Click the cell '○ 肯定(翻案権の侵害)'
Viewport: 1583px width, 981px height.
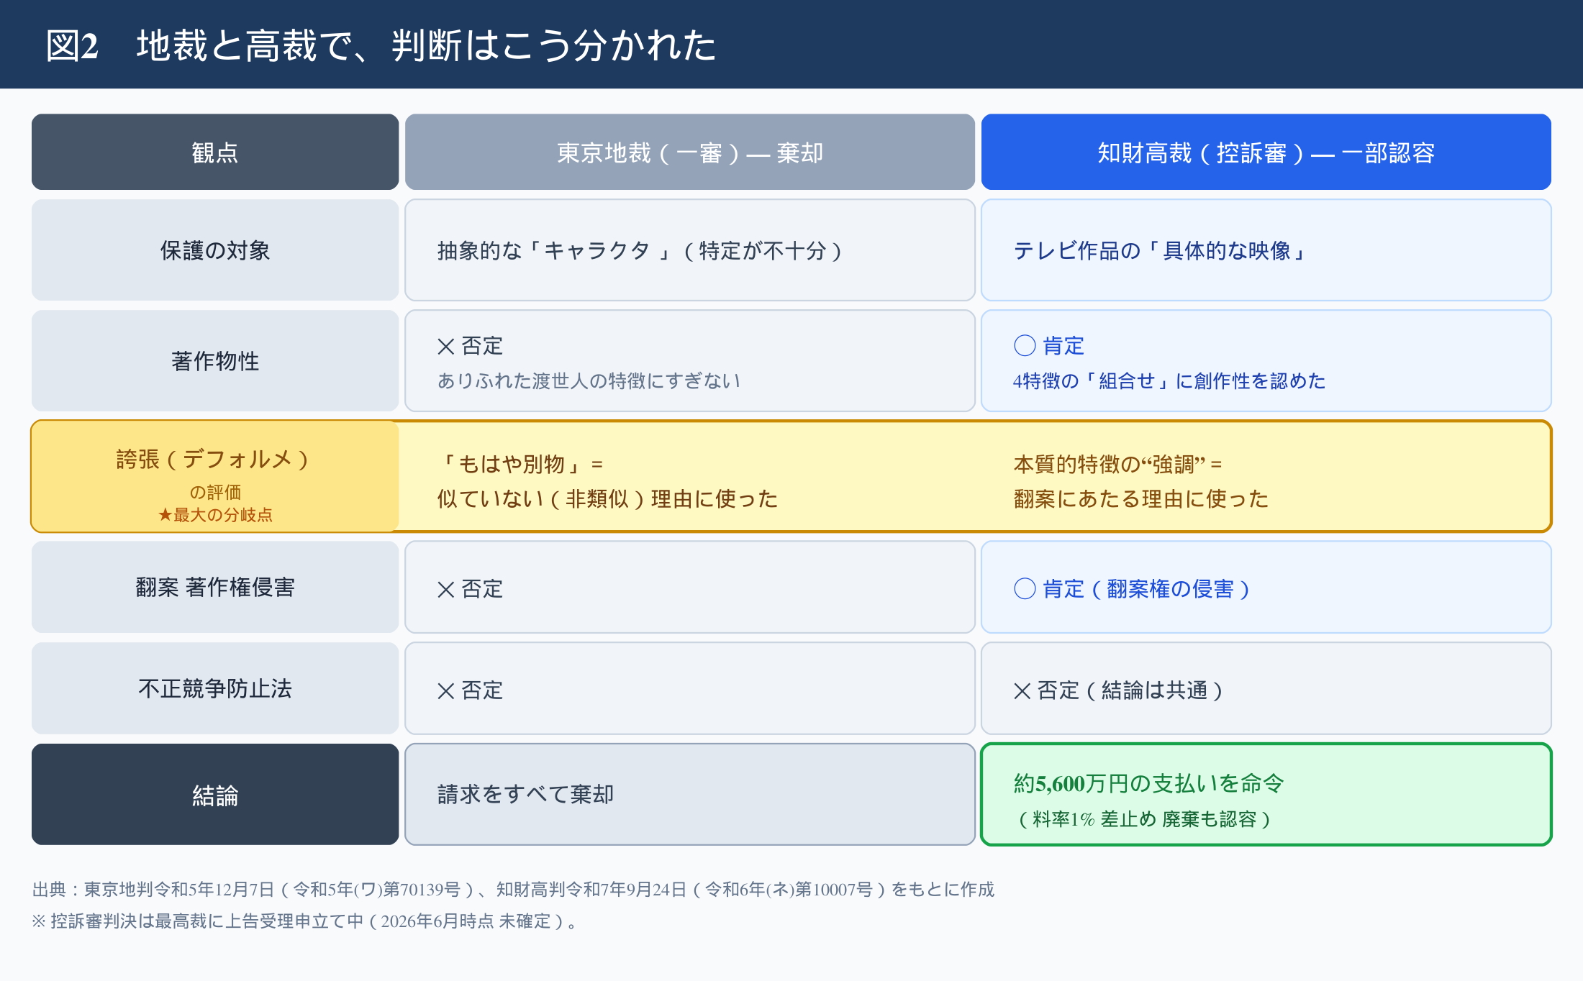(1266, 587)
